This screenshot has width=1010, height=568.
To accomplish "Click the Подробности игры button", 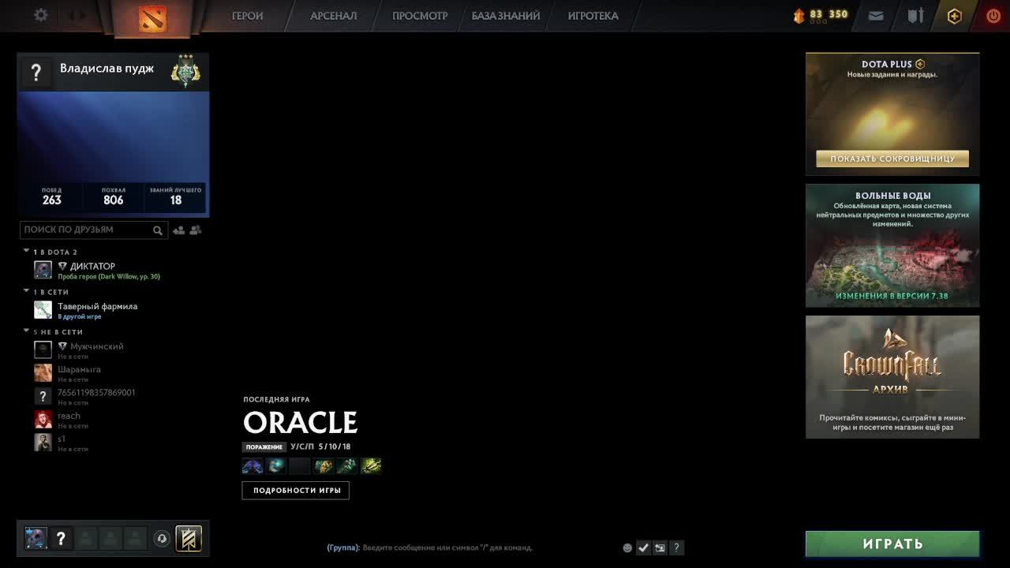I will tap(296, 490).
